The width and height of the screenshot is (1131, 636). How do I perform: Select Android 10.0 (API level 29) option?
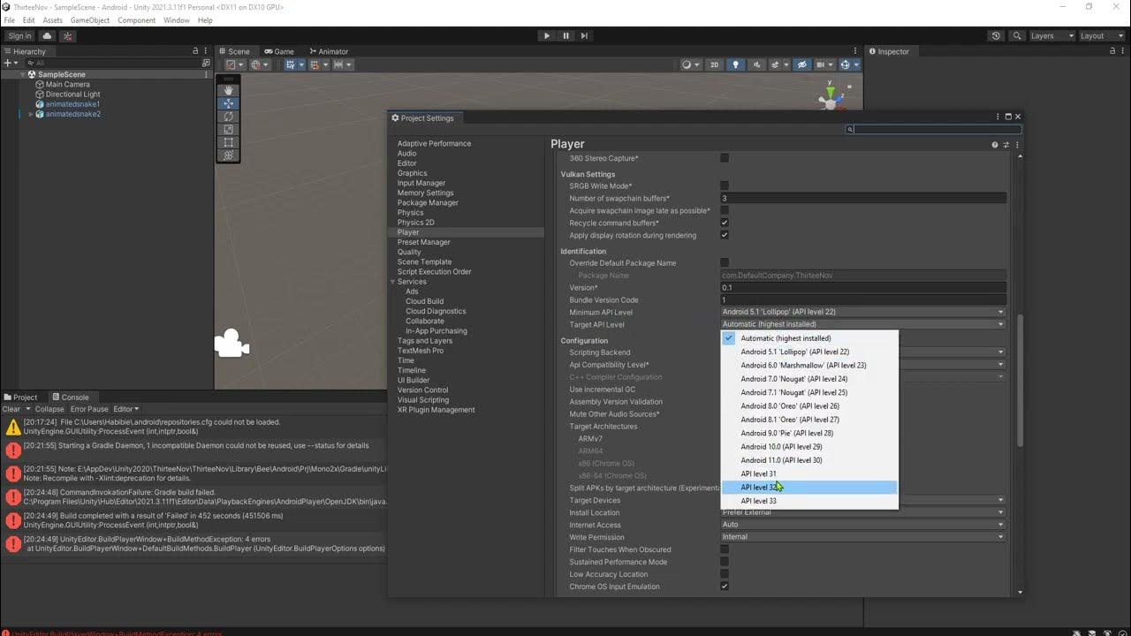pos(809,447)
